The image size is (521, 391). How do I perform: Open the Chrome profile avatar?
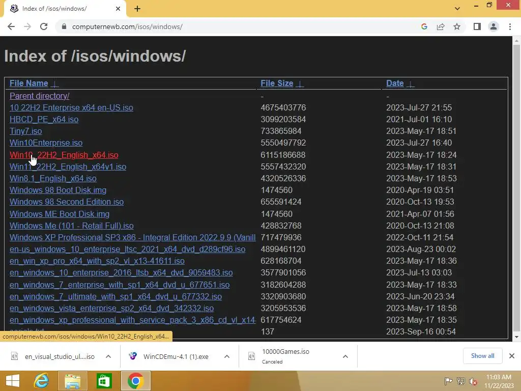(x=494, y=26)
